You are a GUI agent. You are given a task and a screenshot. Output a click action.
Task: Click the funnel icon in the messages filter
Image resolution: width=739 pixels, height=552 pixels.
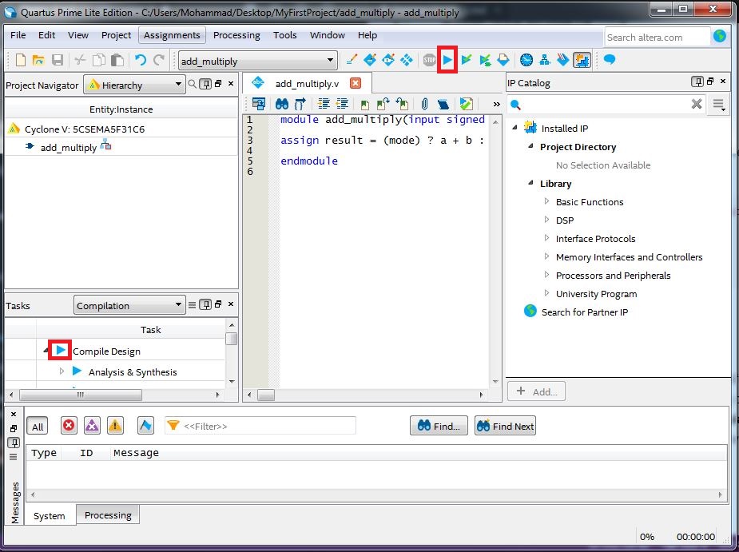[x=173, y=426]
